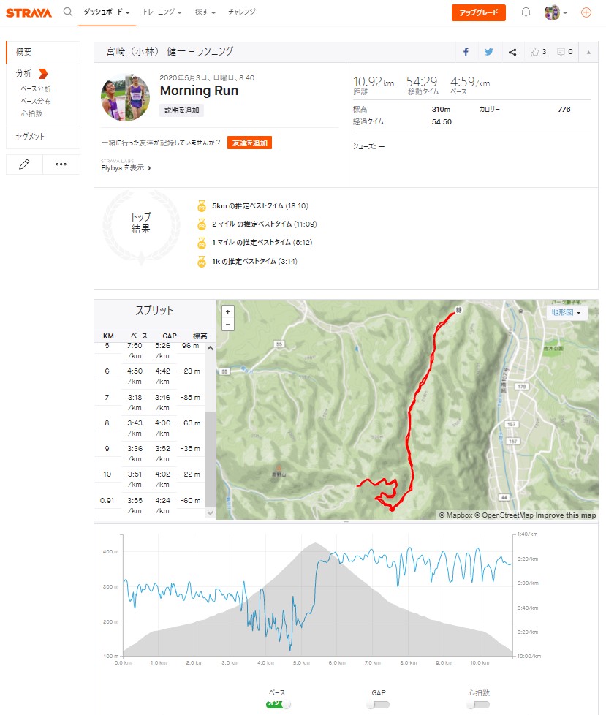Turn off the ペース chart toggle

(278, 704)
